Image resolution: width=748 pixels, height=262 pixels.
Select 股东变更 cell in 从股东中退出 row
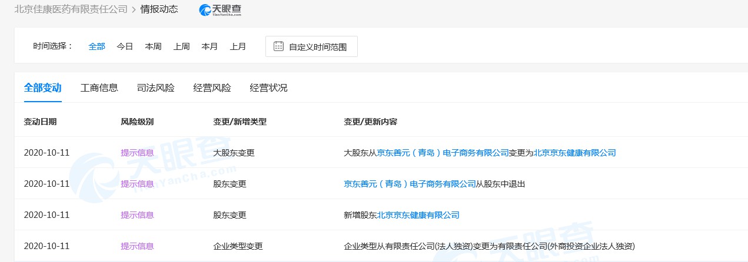coord(230,184)
